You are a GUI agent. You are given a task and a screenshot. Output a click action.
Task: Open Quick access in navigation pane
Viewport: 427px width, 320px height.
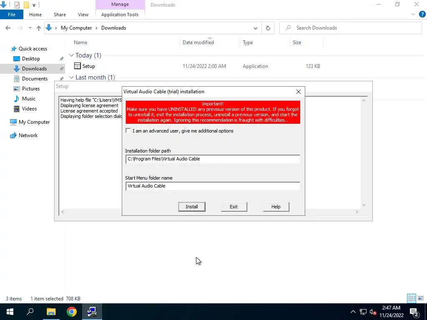[x=33, y=49]
